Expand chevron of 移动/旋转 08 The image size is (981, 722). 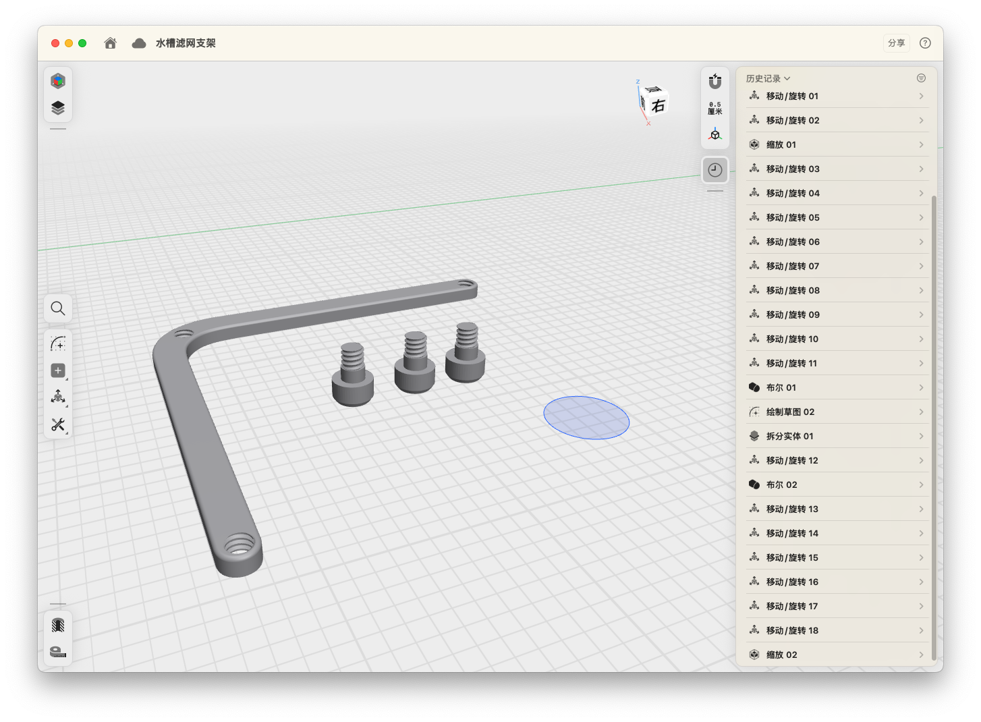click(x=921, y=291)
